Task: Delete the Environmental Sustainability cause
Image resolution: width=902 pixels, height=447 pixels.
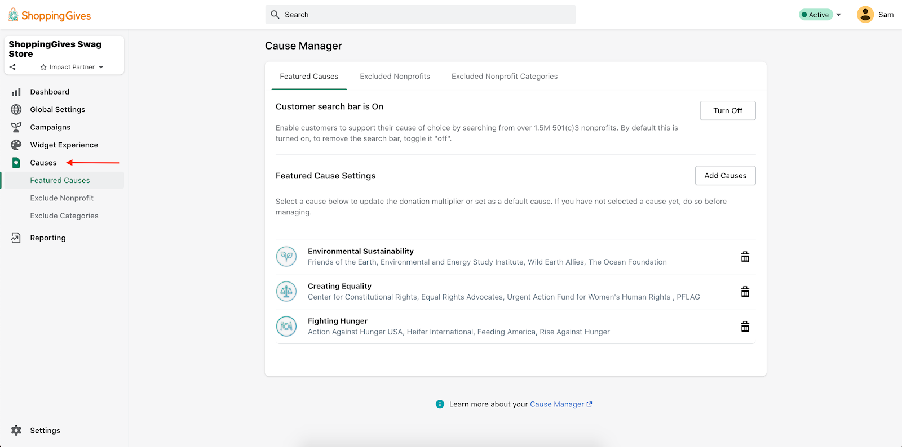Action: coord(745,257)
